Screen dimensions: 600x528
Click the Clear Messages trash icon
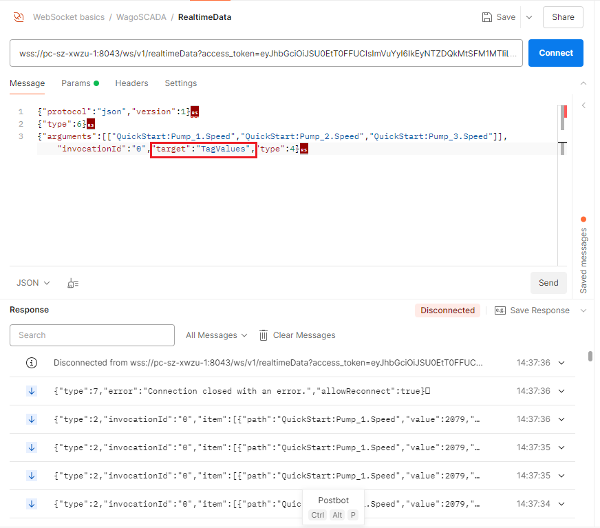pos(264,335)
